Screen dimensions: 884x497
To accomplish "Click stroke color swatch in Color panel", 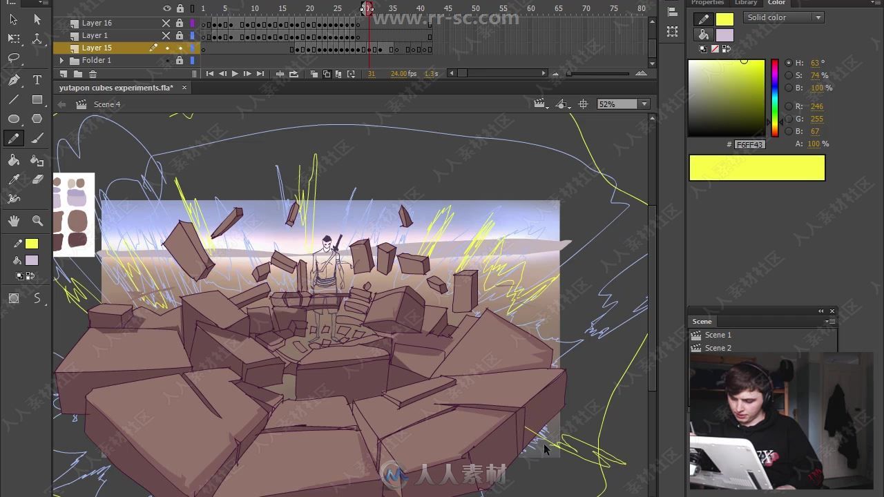I will pos(724,19).
